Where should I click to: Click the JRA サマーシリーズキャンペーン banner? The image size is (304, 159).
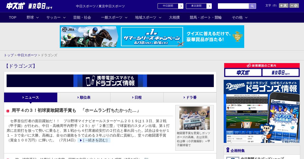pos(152,37)
